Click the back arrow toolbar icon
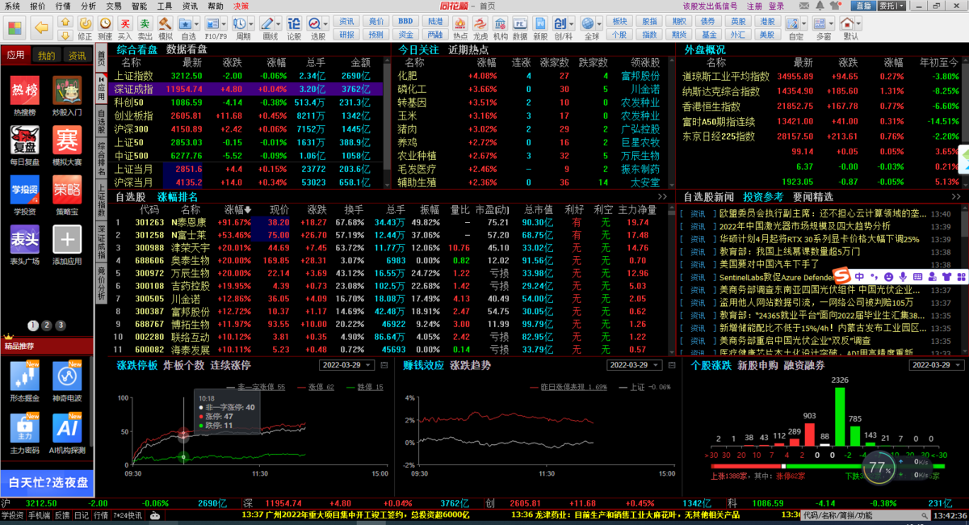The height and width of the screenshot is (525, 969). (x=41, y=27)
